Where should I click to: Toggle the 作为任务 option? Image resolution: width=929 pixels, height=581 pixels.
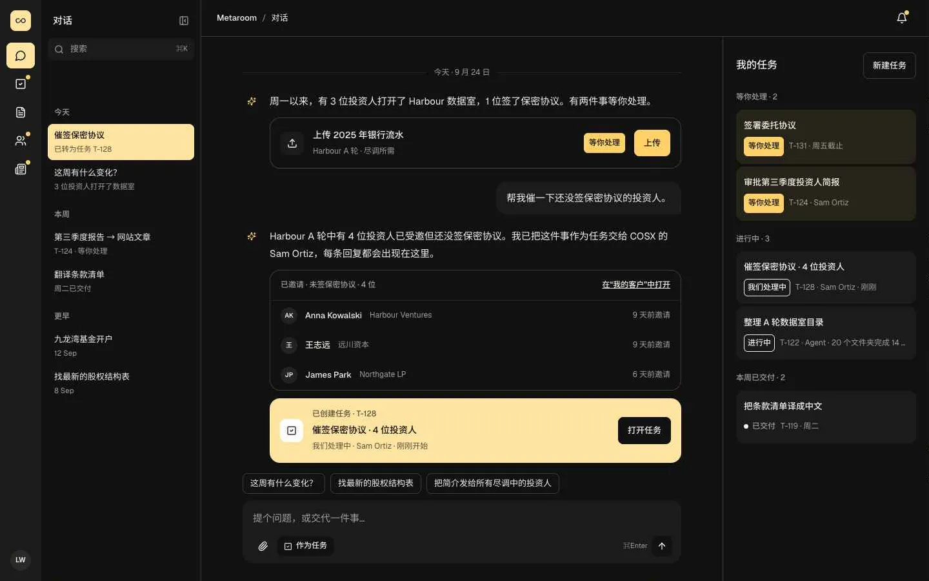click(306, 546)
